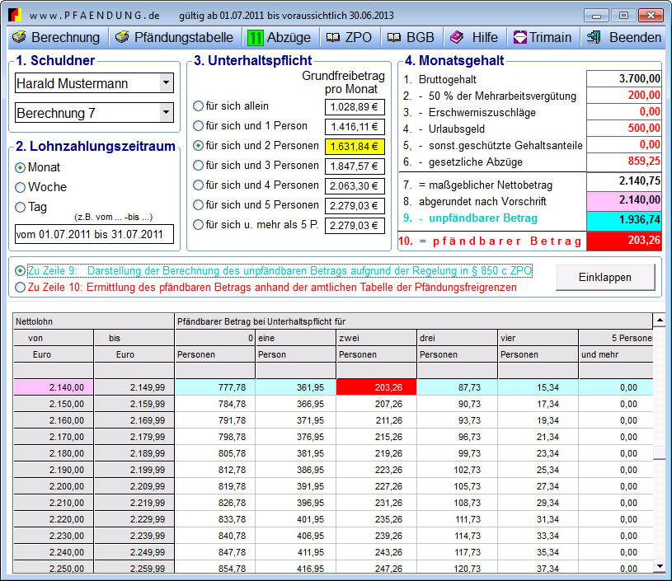Open the Abzüge menu label
Screen dimensions: 672x581
tap(289, 38)
